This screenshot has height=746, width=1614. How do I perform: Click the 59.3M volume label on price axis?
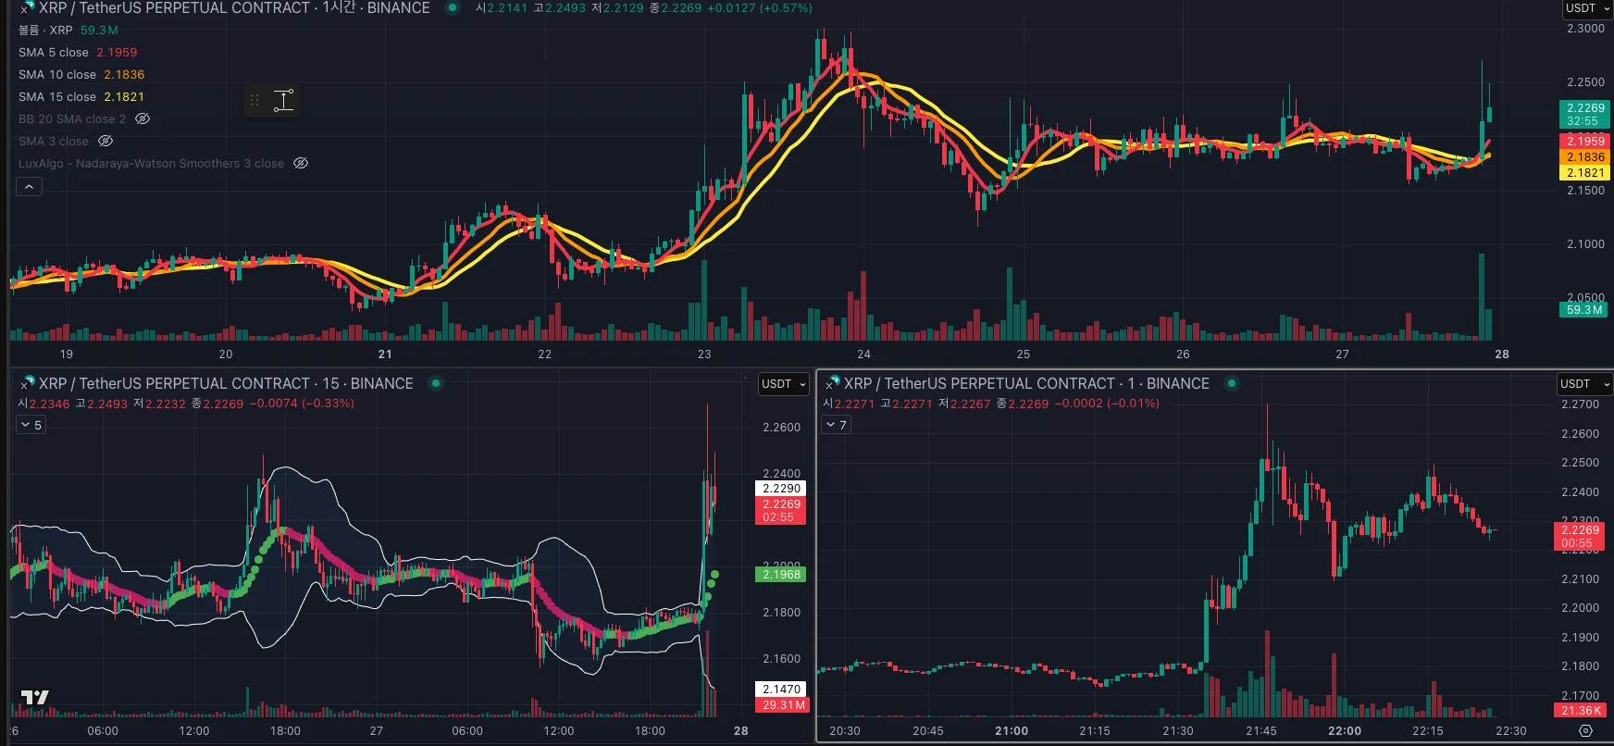tap(1584, 310)
